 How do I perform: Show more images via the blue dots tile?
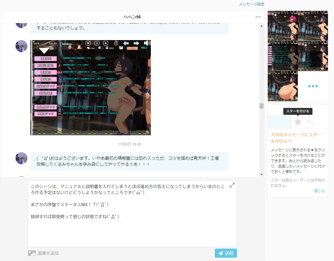(313, 86)
